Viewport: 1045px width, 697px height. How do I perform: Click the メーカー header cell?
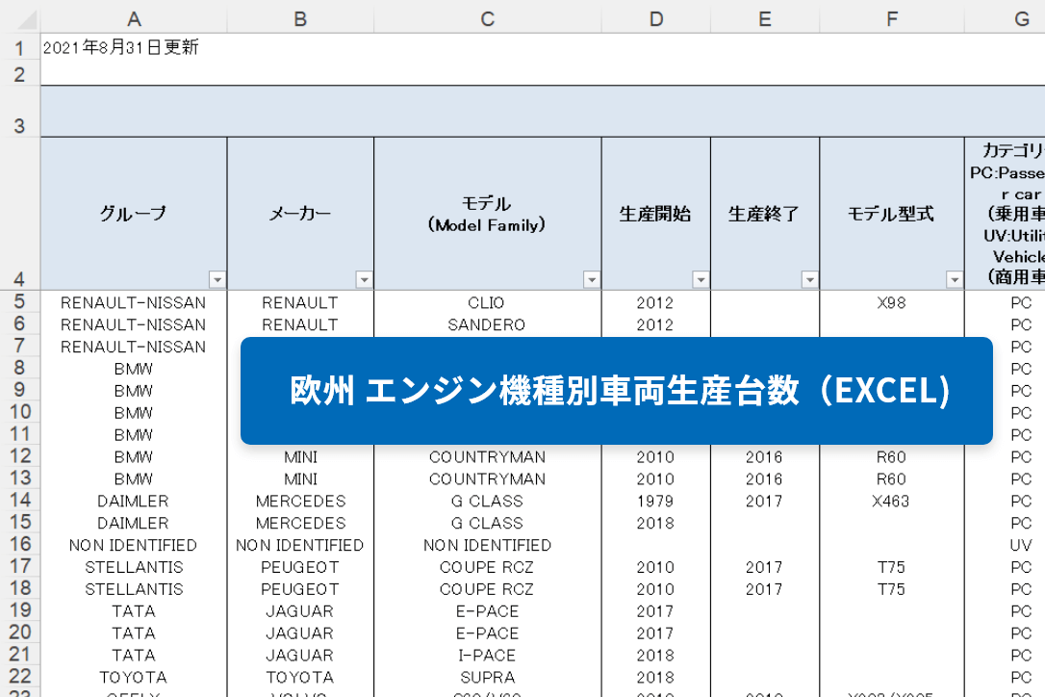click(x=300, y=214)
